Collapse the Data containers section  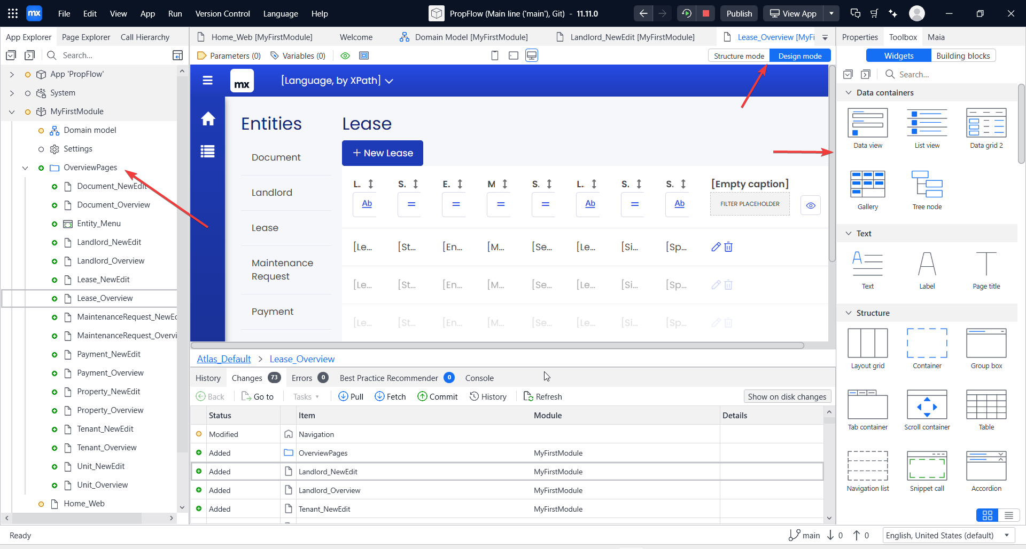[x=849, y=93]
